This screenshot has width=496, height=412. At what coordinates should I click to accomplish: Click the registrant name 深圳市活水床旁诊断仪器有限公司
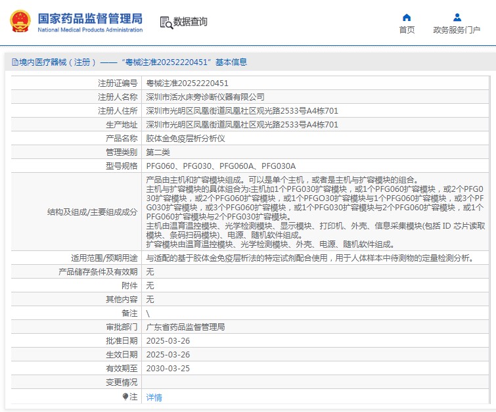[205, 97]
